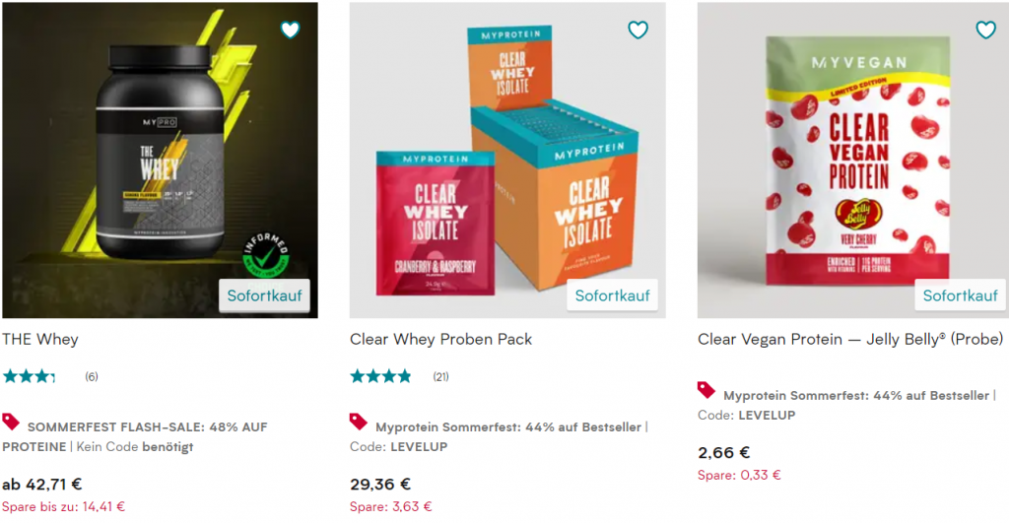Image resolution: width=1009 pixels, height=523 pixels.
Task: Hit Sofortkauf on Clear Vegan Protein
Action: tap(960, 295)
